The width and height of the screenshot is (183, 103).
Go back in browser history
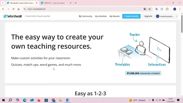tap(3, 9)
